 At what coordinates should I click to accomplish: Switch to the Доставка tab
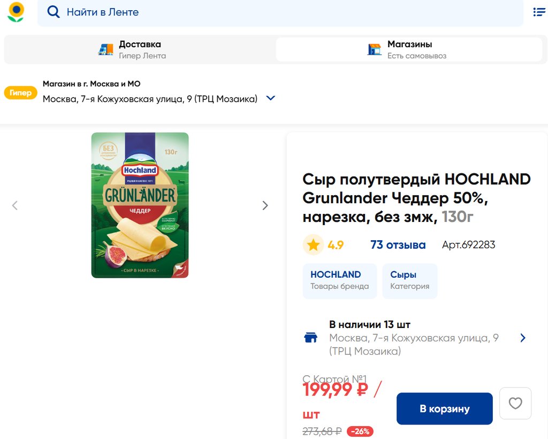pos(139,50)
